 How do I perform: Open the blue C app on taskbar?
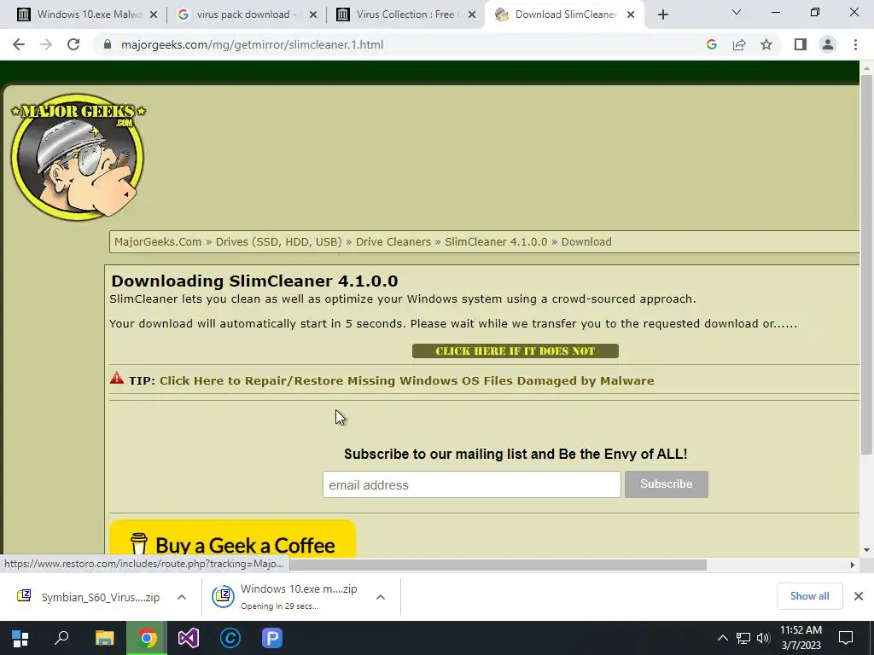[x=230, y=638]
